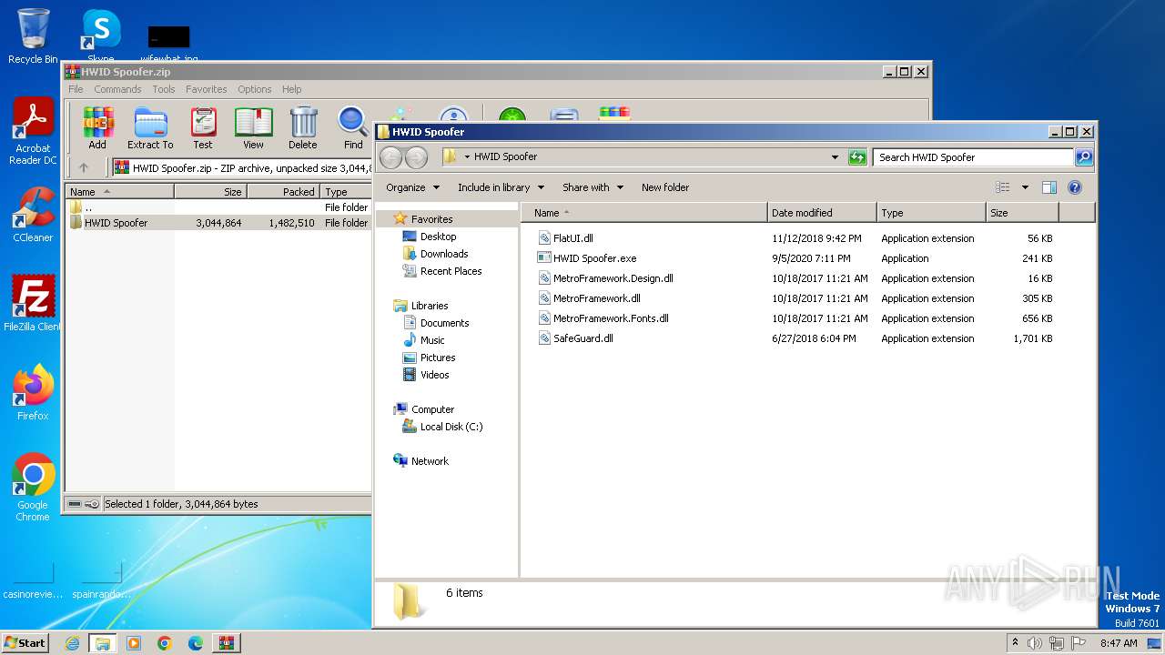Select Documents library
Viewport: 1165px width, 655px height.
click(444, 323)
